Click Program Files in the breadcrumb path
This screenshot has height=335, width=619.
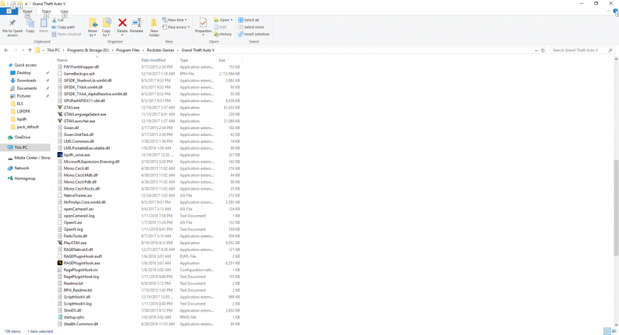click(128, 51)
